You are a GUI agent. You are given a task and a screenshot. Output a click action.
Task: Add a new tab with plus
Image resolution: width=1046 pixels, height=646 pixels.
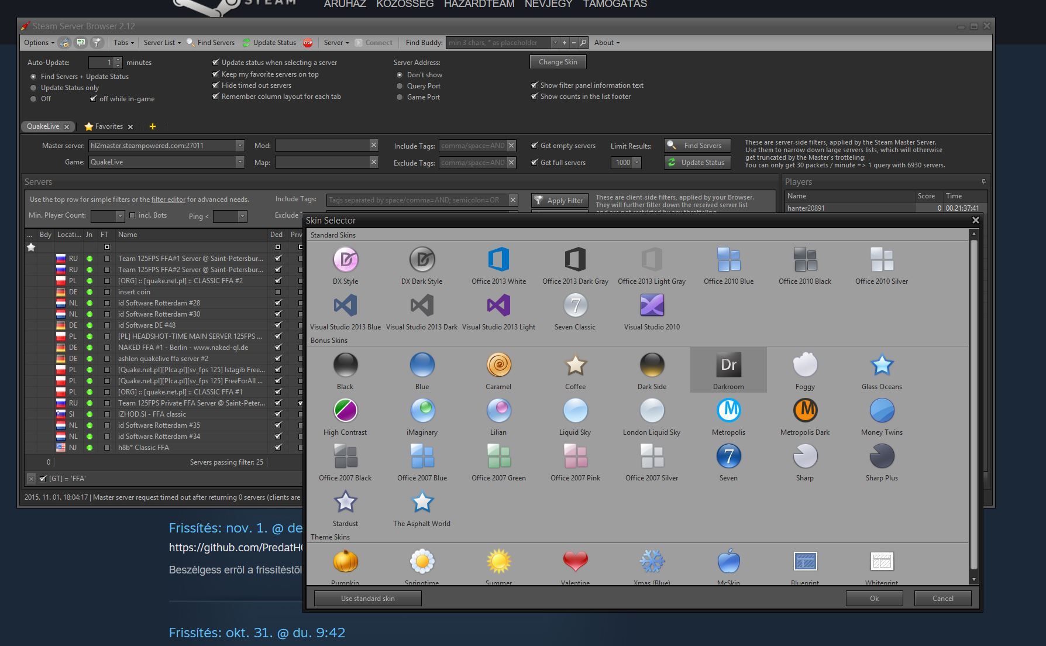[152, 126]
